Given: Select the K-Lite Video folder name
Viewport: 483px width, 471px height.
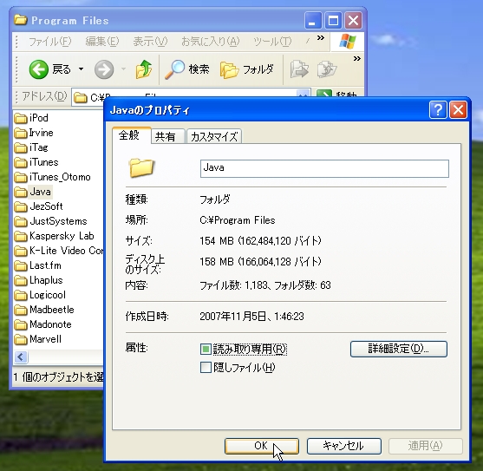Looking at the screenshot, I should coord(66,251).
